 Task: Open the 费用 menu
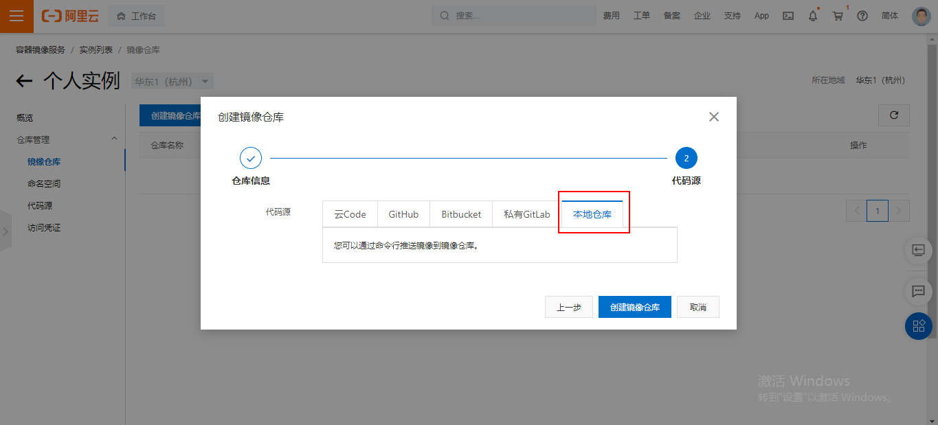[612, 16]
